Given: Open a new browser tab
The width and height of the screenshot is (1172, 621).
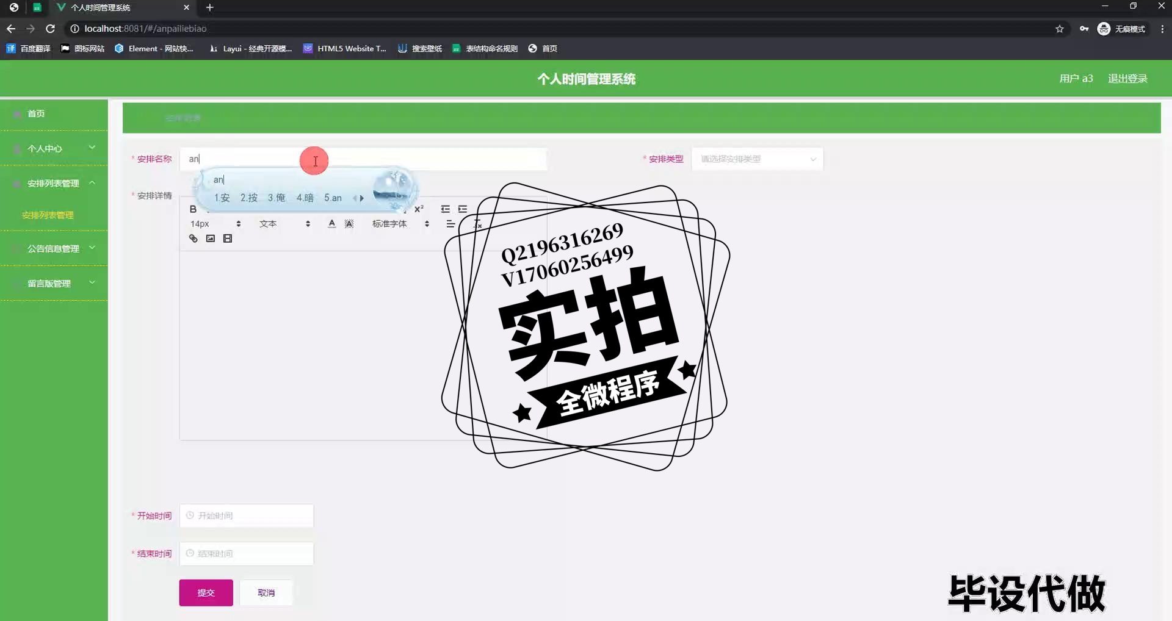Looking at the screenshot, I should [x=210, y=7].
